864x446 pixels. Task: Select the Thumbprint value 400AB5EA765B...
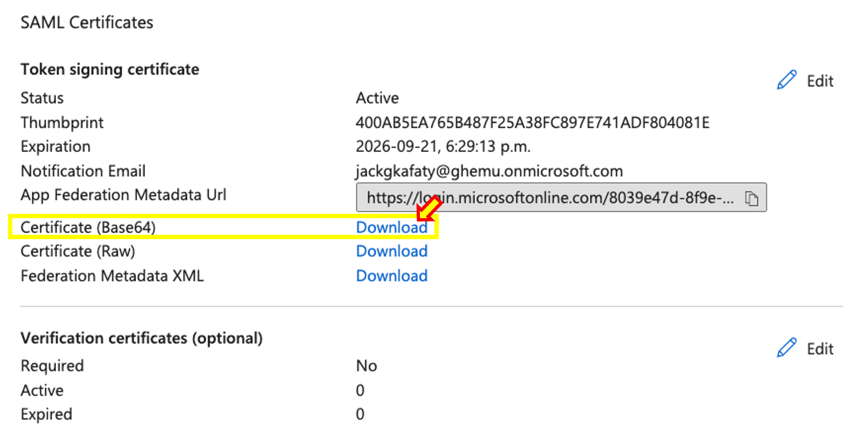532,123
